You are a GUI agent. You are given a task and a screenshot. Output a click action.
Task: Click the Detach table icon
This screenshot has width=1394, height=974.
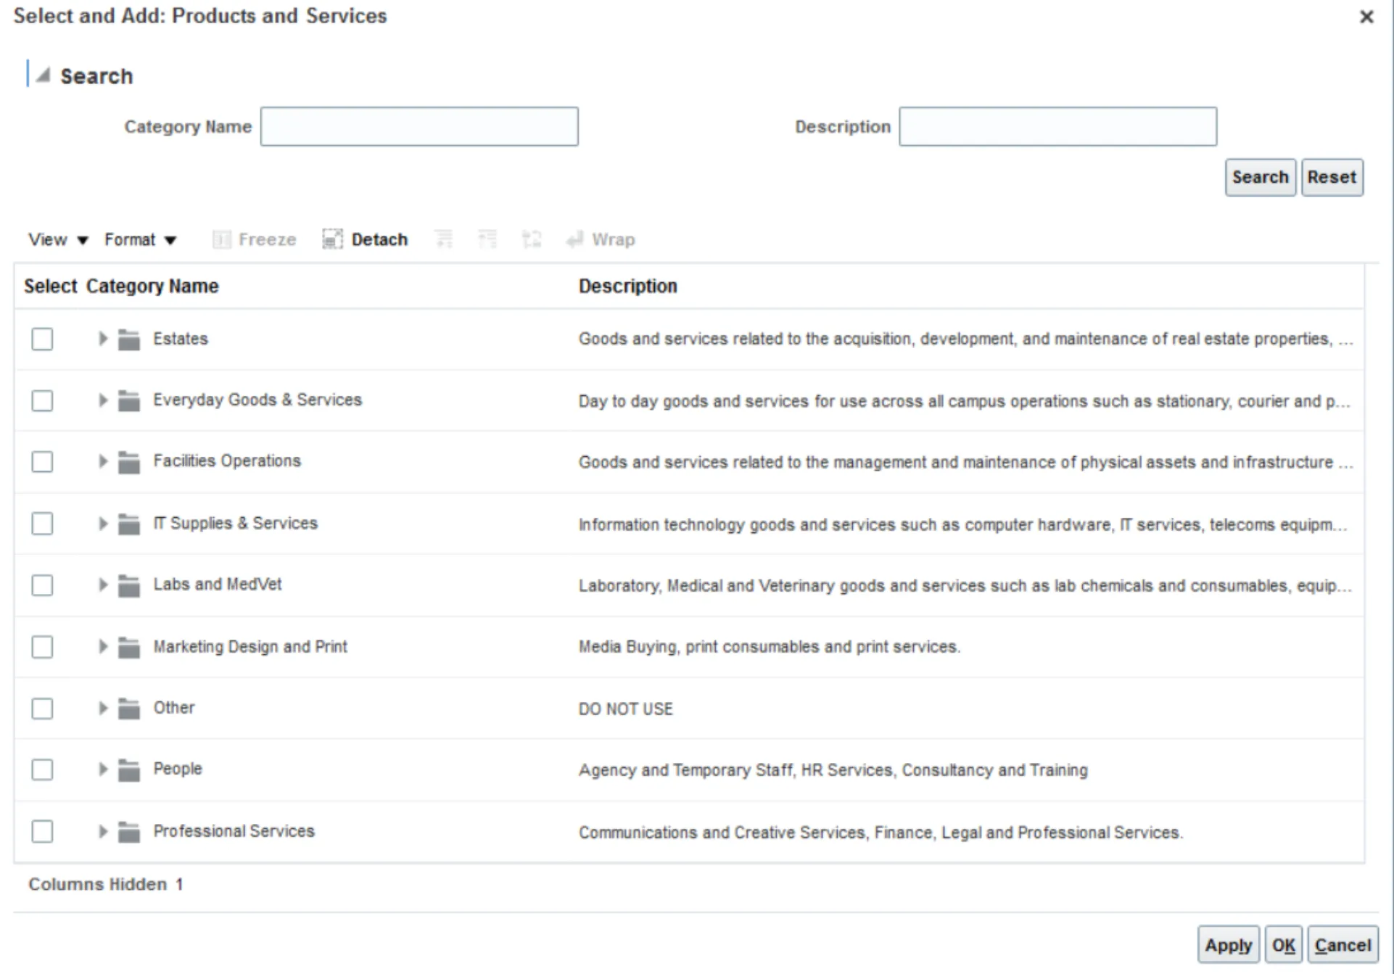(332, 239)
